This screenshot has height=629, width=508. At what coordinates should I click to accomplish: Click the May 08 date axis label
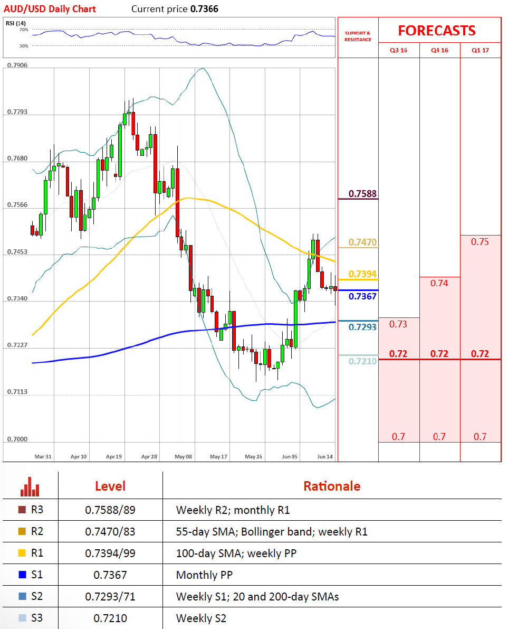tap(184, 456)
